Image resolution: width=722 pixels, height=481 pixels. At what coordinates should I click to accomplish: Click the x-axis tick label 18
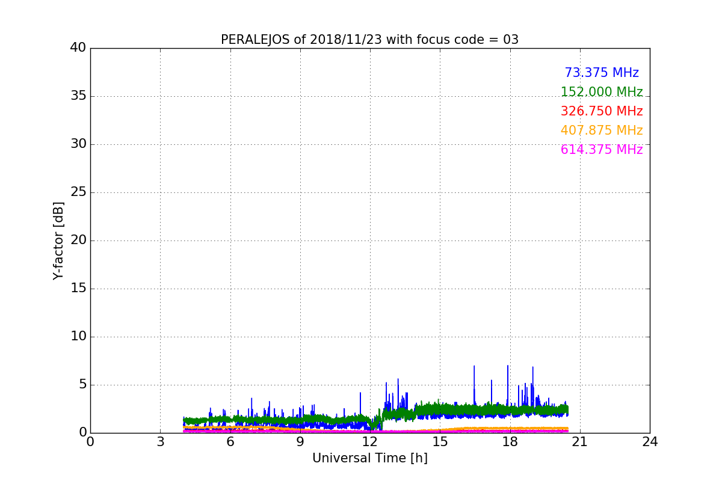(510, 442)
